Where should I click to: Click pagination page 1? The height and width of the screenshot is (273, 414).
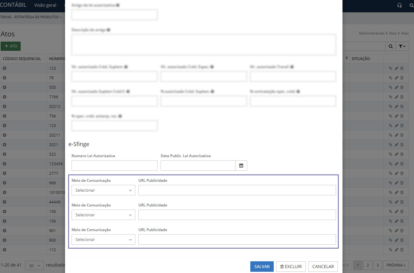coord(358,265)
